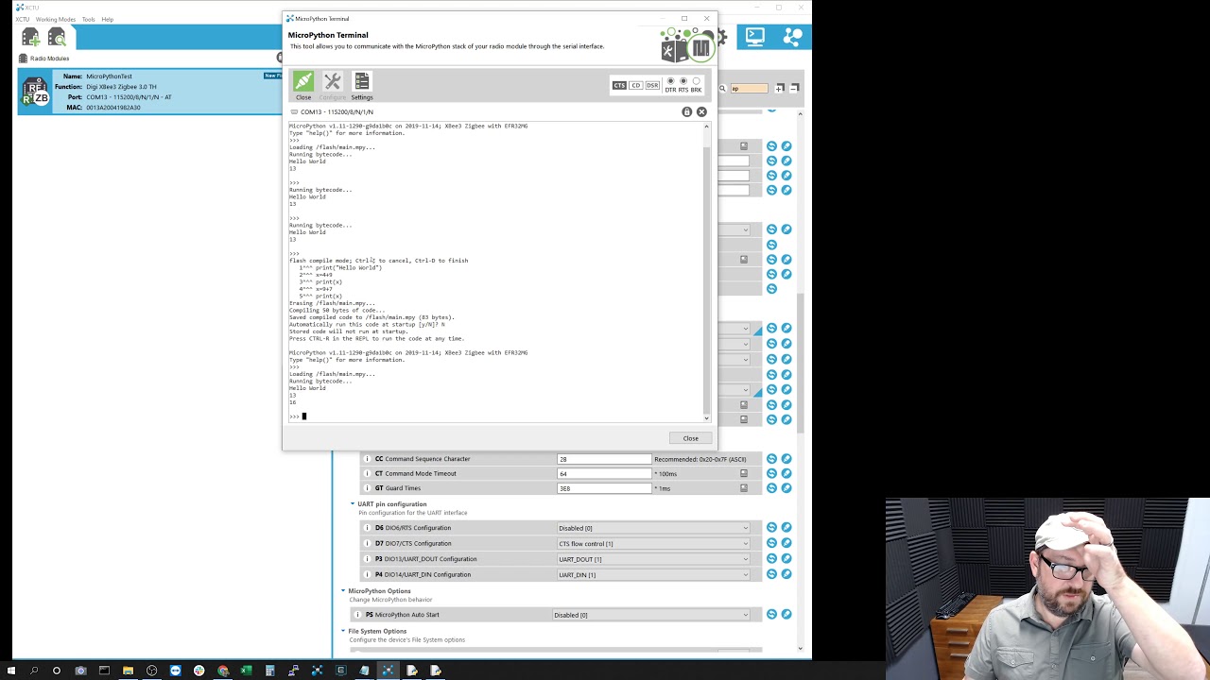Collapse MicroPython Options section

coord(343,591)
